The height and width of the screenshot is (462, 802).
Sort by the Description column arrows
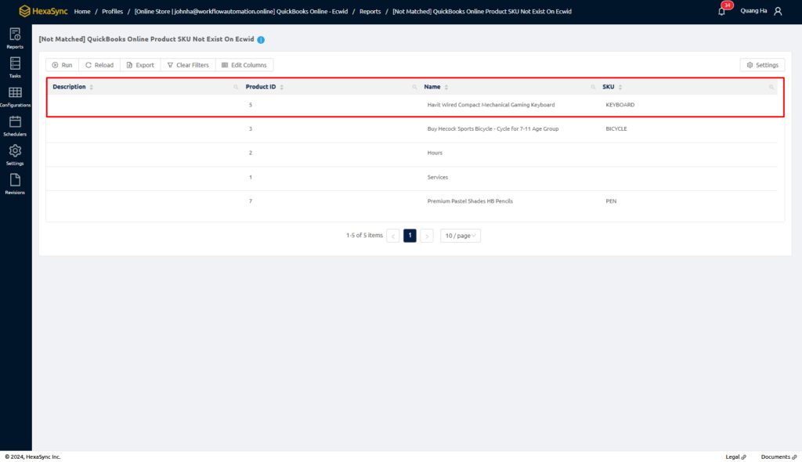92,87
